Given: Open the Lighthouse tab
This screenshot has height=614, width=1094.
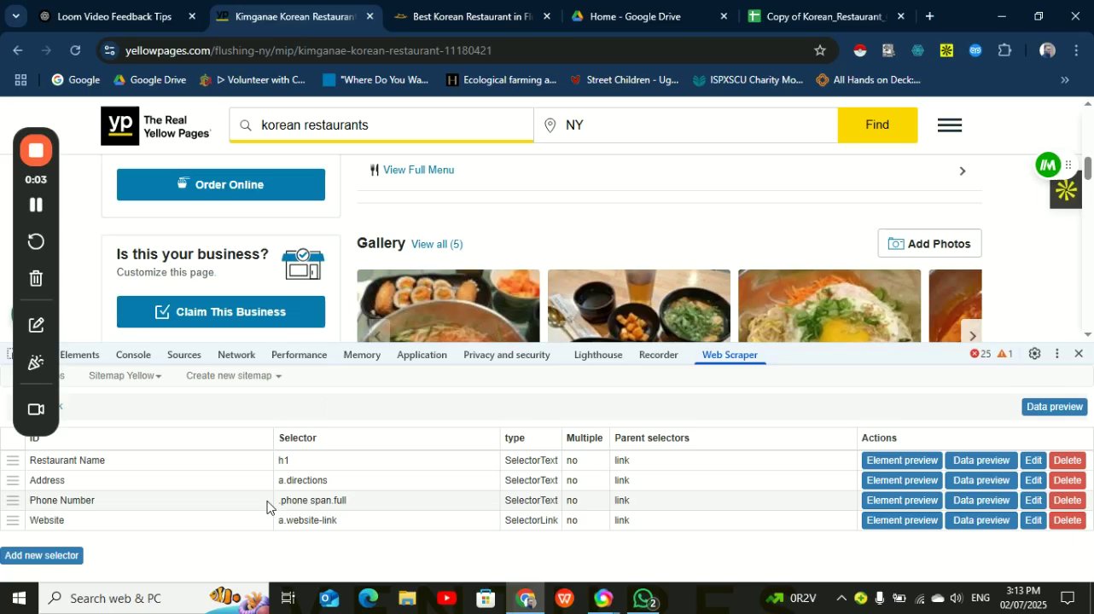Looking at the screenshot, I should coord(598,355).
